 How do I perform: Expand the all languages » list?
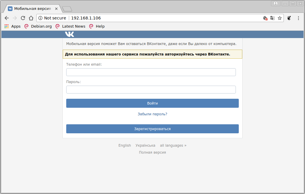[173, 145]
